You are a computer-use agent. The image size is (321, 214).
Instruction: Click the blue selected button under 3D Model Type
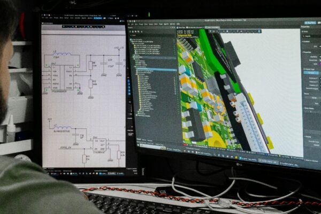(x=311, y=73)
